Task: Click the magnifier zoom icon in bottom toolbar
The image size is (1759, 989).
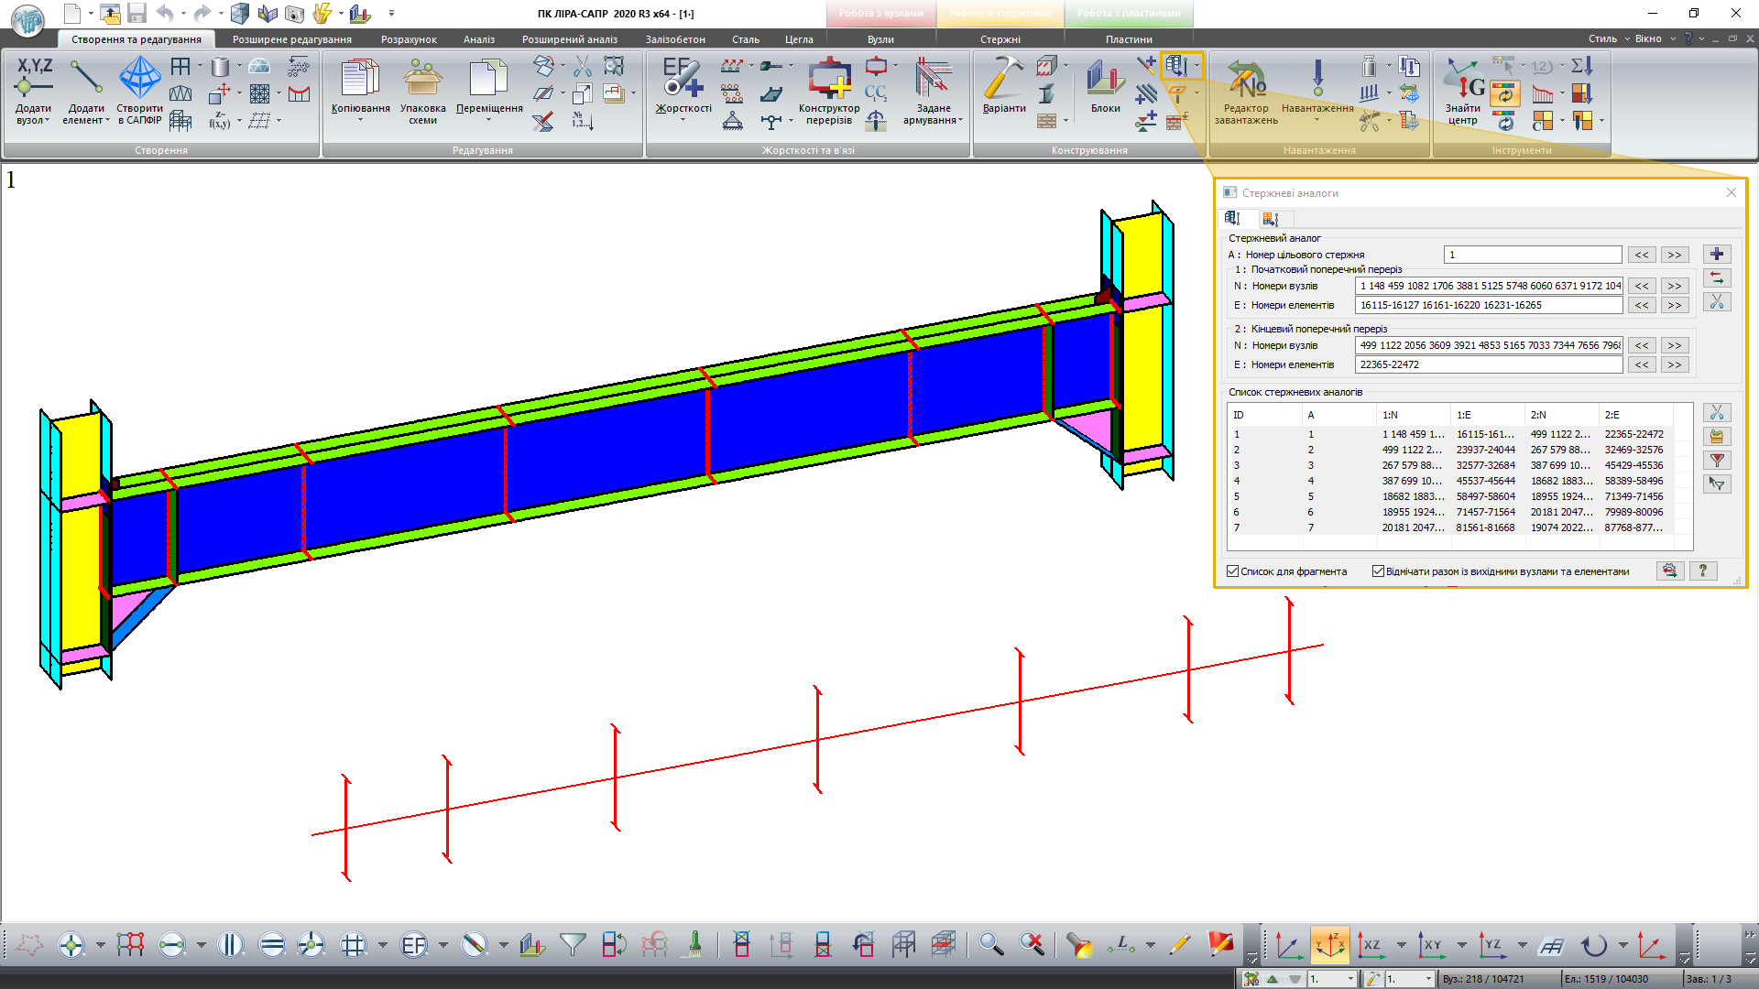Action: (990, 944)
